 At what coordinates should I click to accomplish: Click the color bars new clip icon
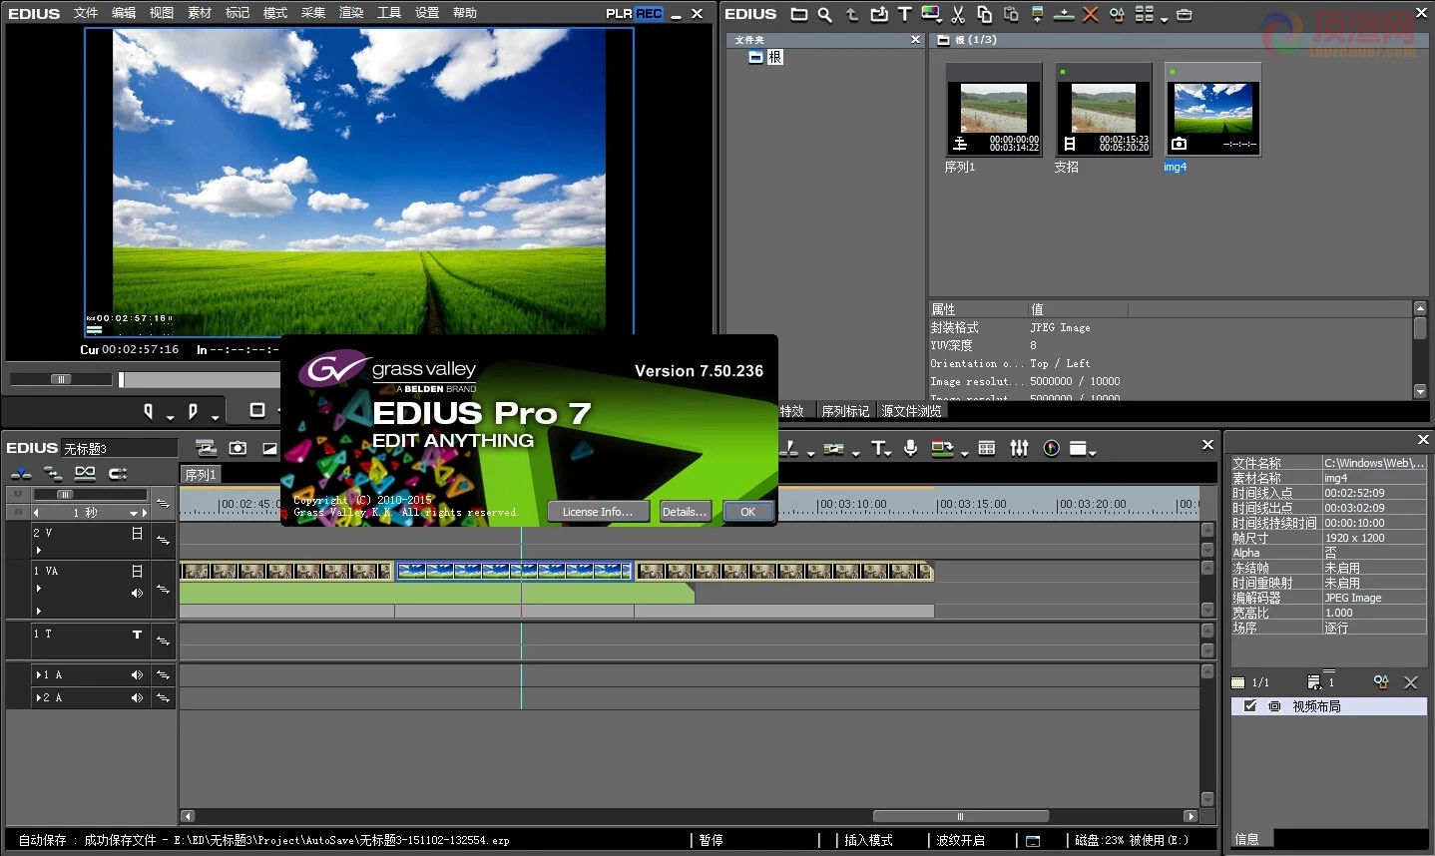point(931,14)
